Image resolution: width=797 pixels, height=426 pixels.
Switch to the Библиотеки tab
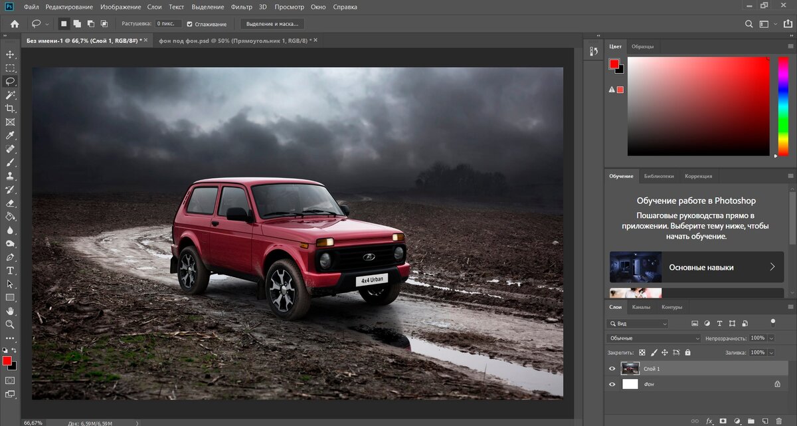(x=658, y=176)
